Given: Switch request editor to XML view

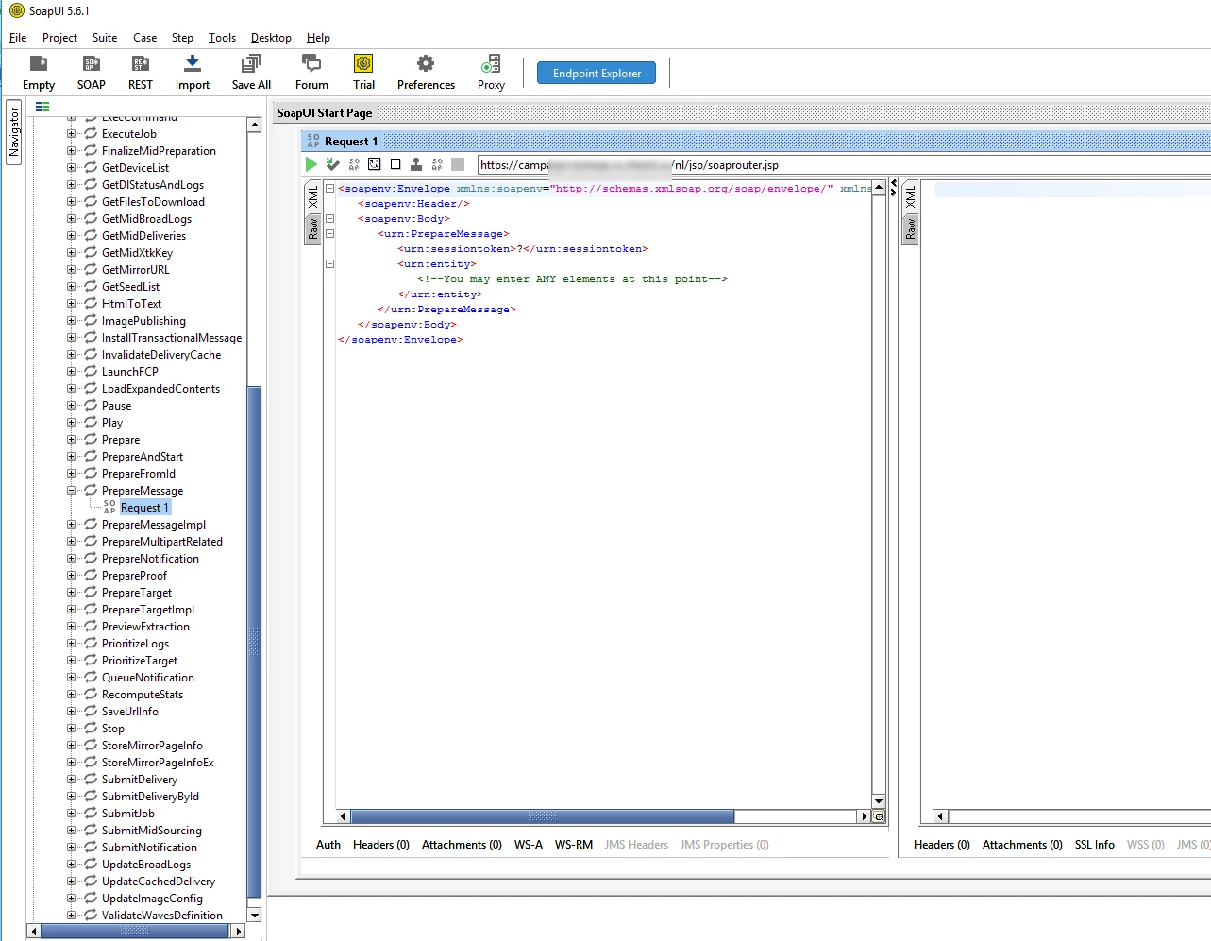Looking at the screenshot, I should click(313, 197).
